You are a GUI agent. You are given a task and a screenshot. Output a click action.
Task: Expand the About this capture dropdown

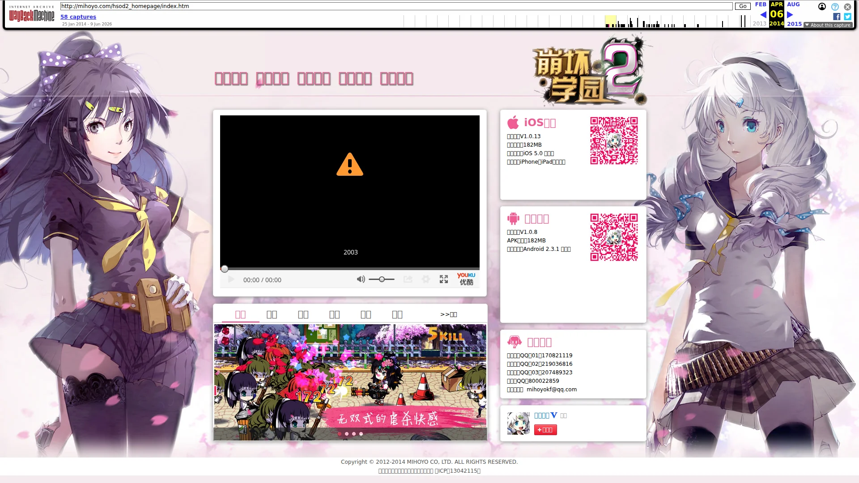point(828,25)
